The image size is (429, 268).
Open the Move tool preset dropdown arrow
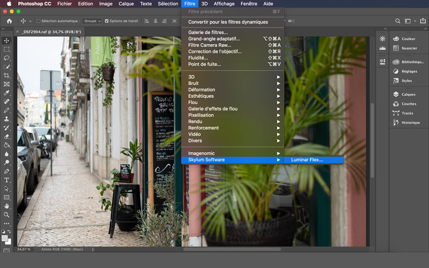coord(30,21)
